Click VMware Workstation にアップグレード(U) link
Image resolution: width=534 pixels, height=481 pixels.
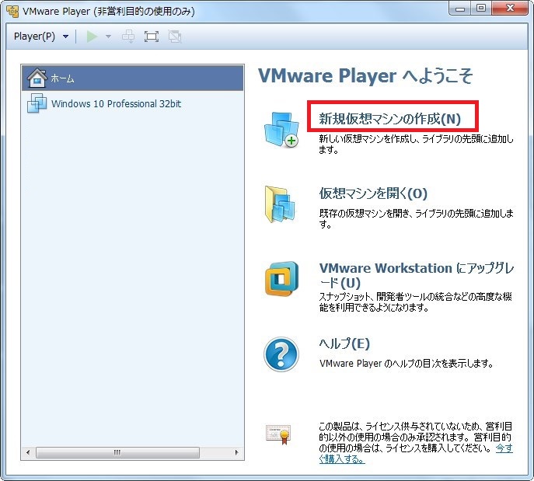click(416, 275)
